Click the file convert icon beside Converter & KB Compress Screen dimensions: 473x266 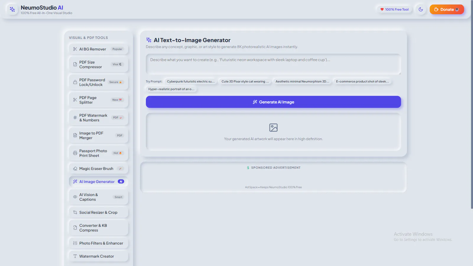(75, 228)
